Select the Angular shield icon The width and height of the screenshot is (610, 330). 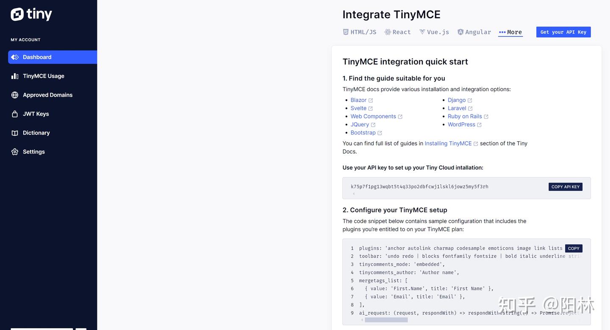coord(460,31)
